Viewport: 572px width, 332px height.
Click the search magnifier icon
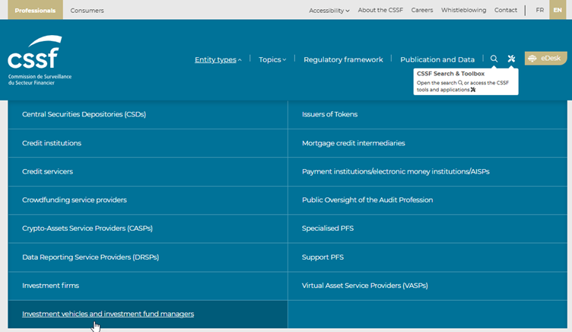point(494,59)
